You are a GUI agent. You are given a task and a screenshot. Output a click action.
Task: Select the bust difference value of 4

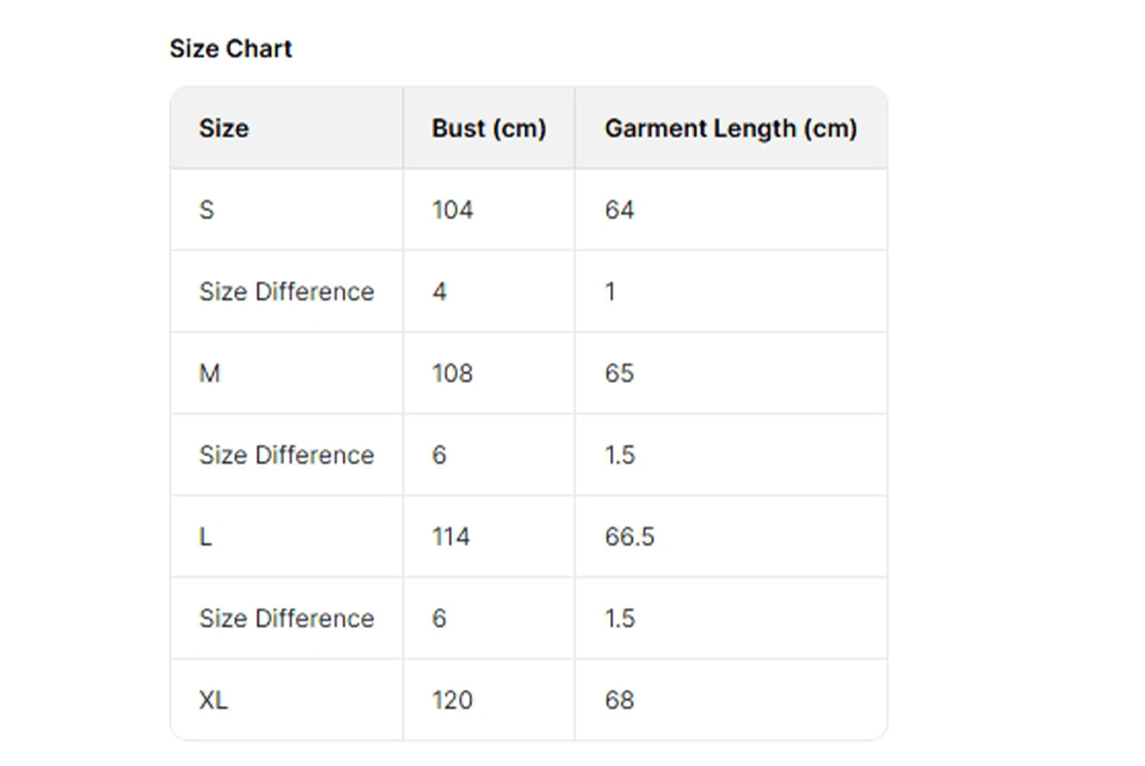coord(440,291)
